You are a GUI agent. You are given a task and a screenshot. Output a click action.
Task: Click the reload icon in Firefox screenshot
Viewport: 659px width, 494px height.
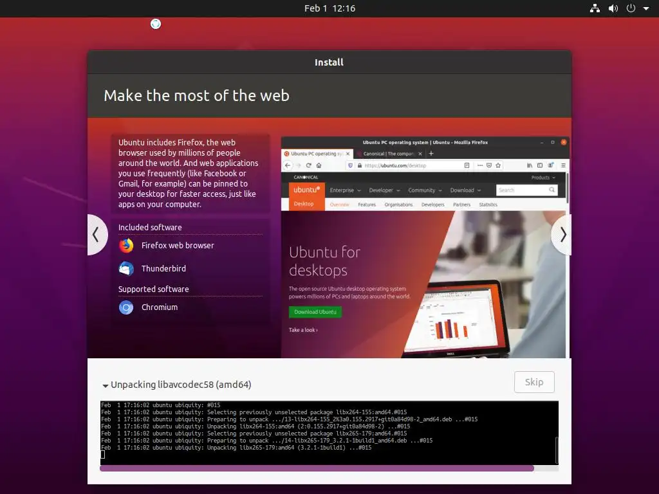pos(308,165)
